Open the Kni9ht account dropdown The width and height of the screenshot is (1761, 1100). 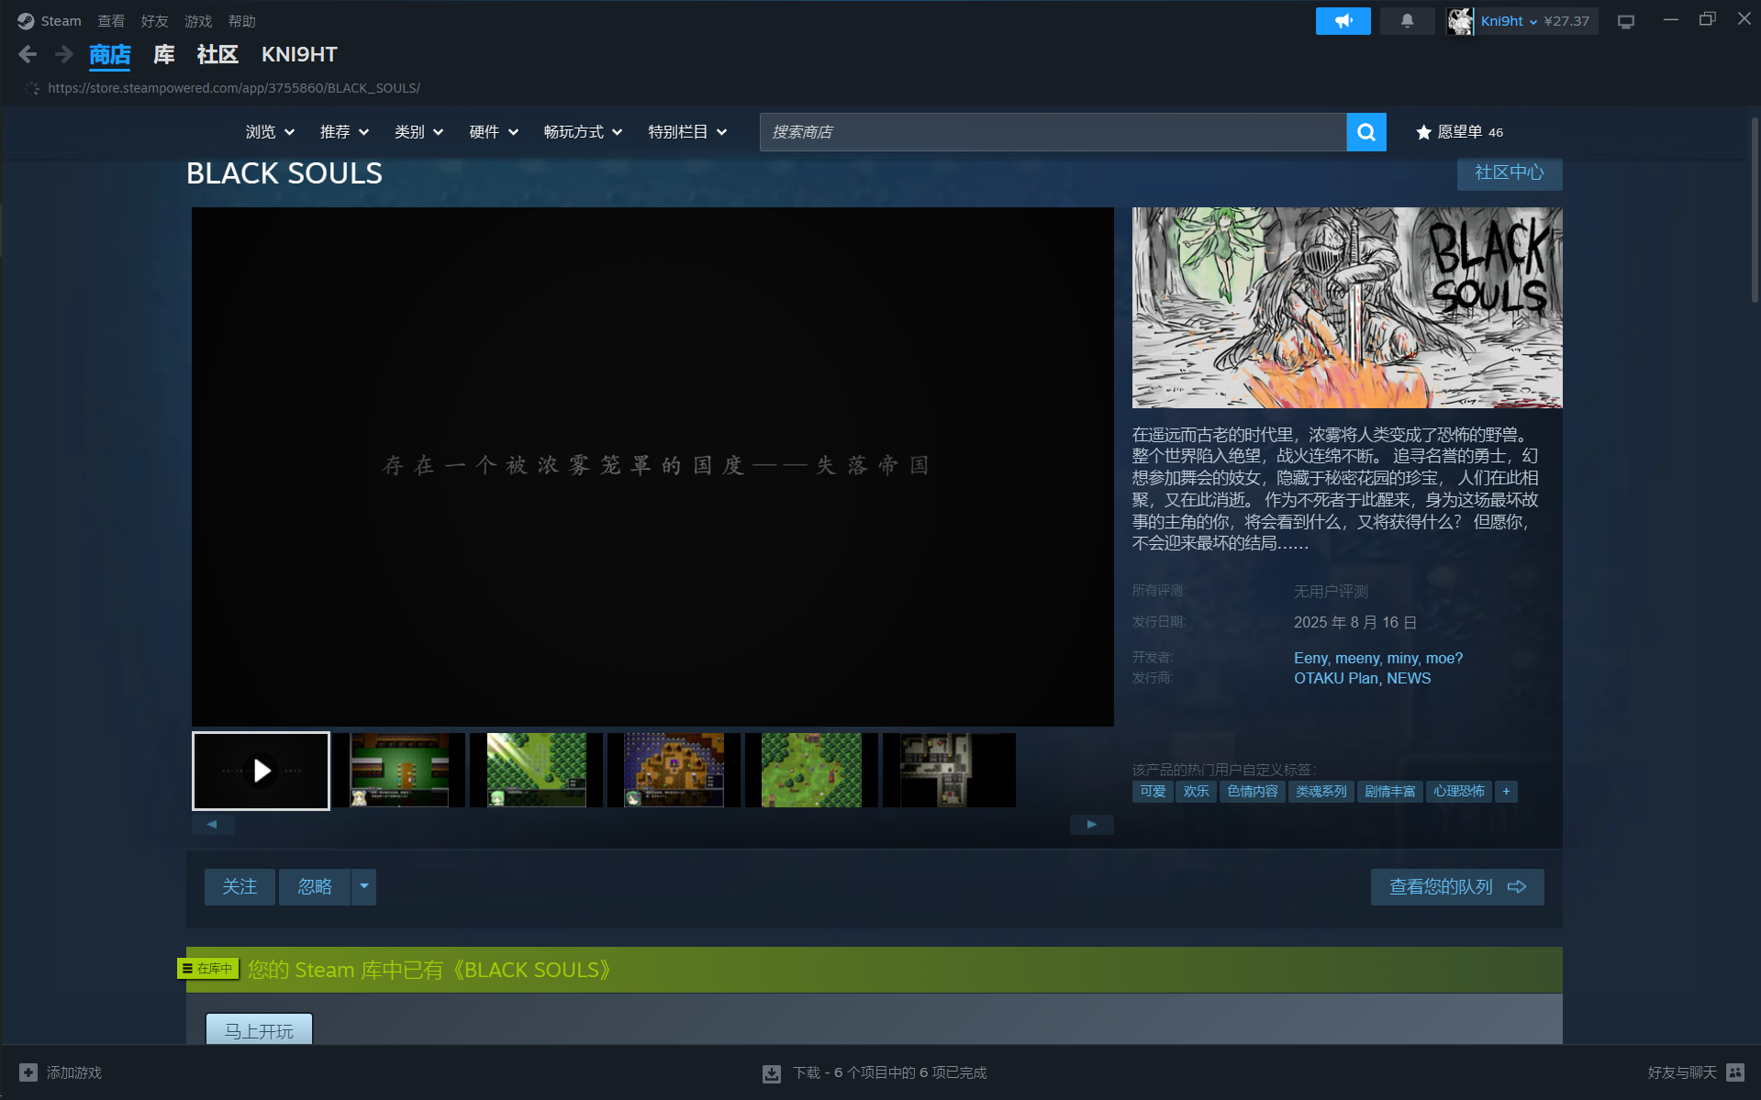pyautogui.click(x=1510, y=21)
